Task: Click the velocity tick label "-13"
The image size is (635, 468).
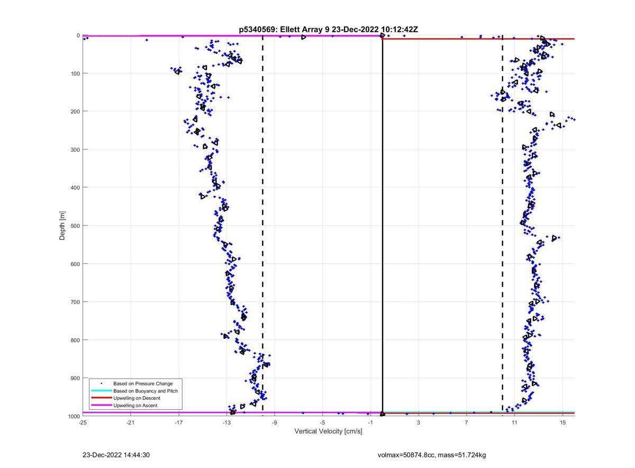Action: 226,423
